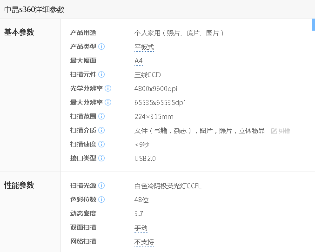Click the 动态密度 row label

coord(83,213)
